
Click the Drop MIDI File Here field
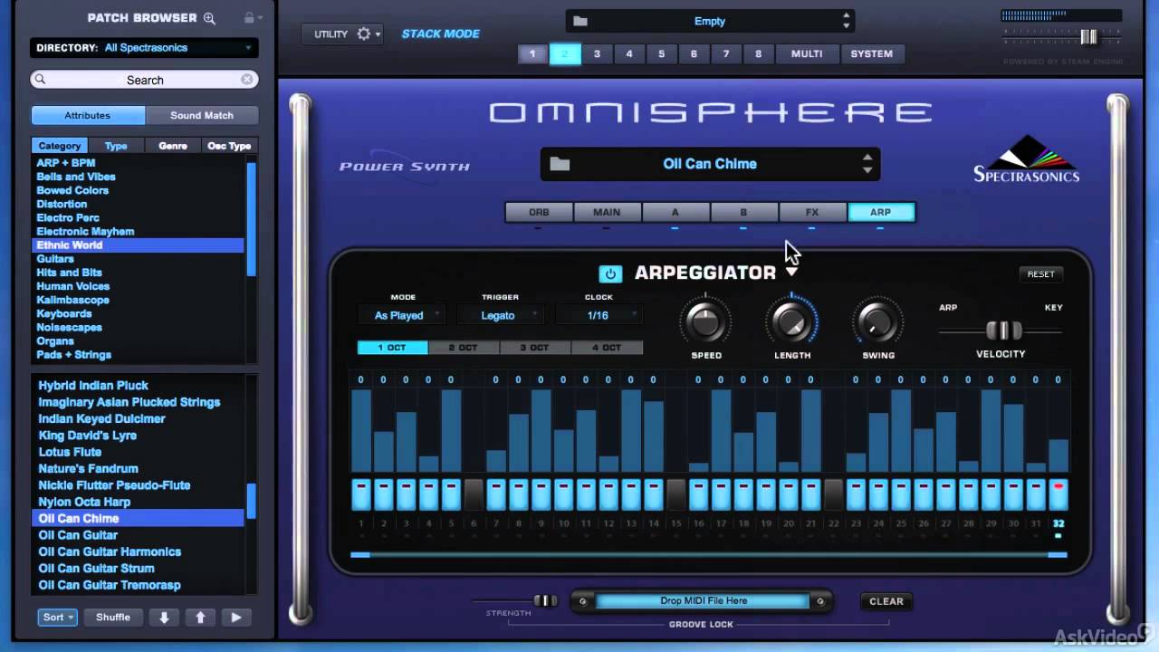[x=703, y=601]
